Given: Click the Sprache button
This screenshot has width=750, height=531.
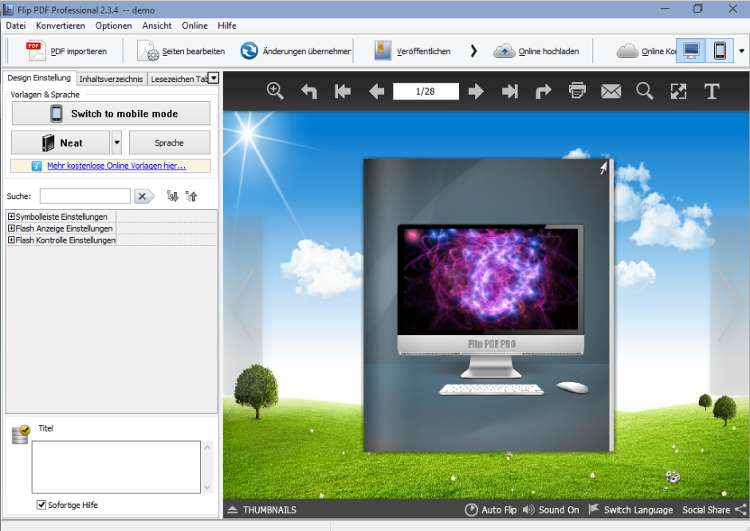Looking at the screenshot, I should [x=169, y=143].
